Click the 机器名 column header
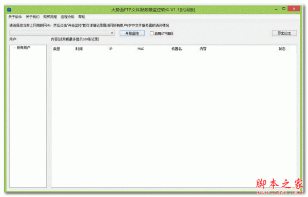This screenshot has width=308, height=197. 184,49
